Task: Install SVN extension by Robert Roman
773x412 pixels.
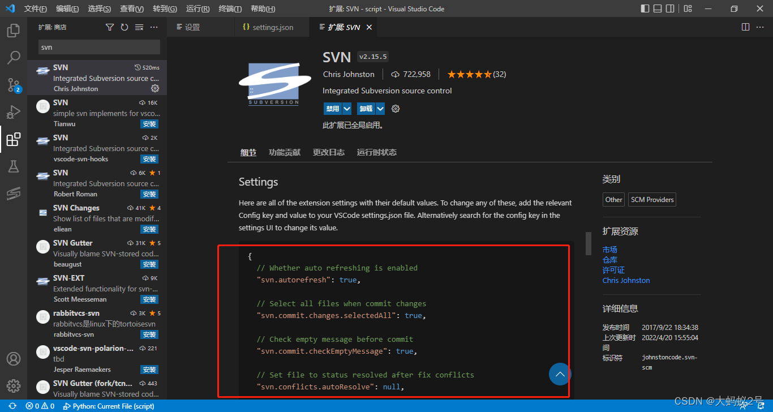Action: point(149,194)
